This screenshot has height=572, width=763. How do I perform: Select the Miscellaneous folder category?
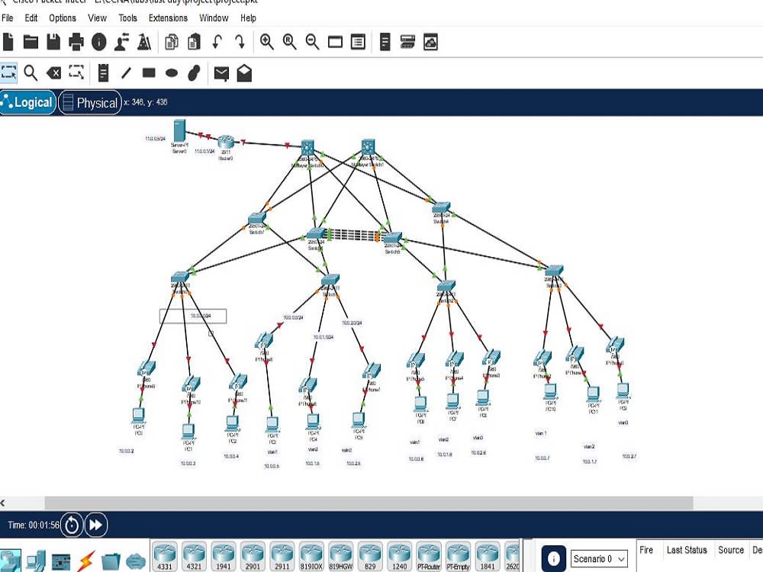[x=111, y=562]
